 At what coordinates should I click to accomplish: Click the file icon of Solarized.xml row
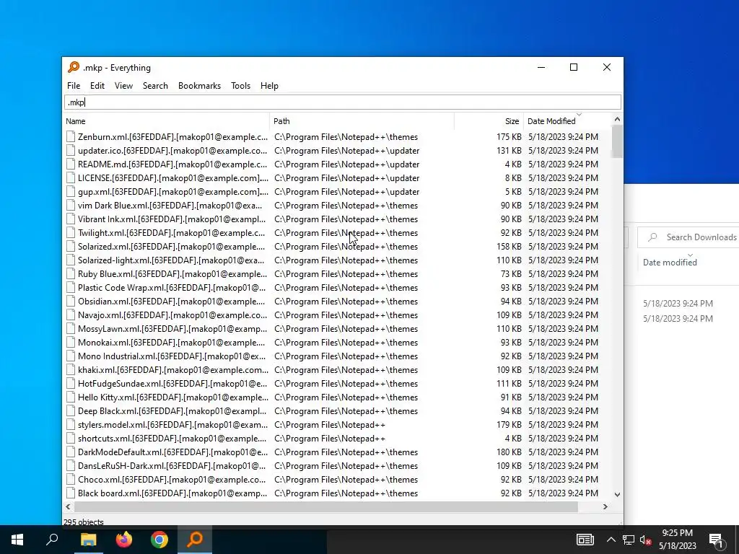pos(71,247)
